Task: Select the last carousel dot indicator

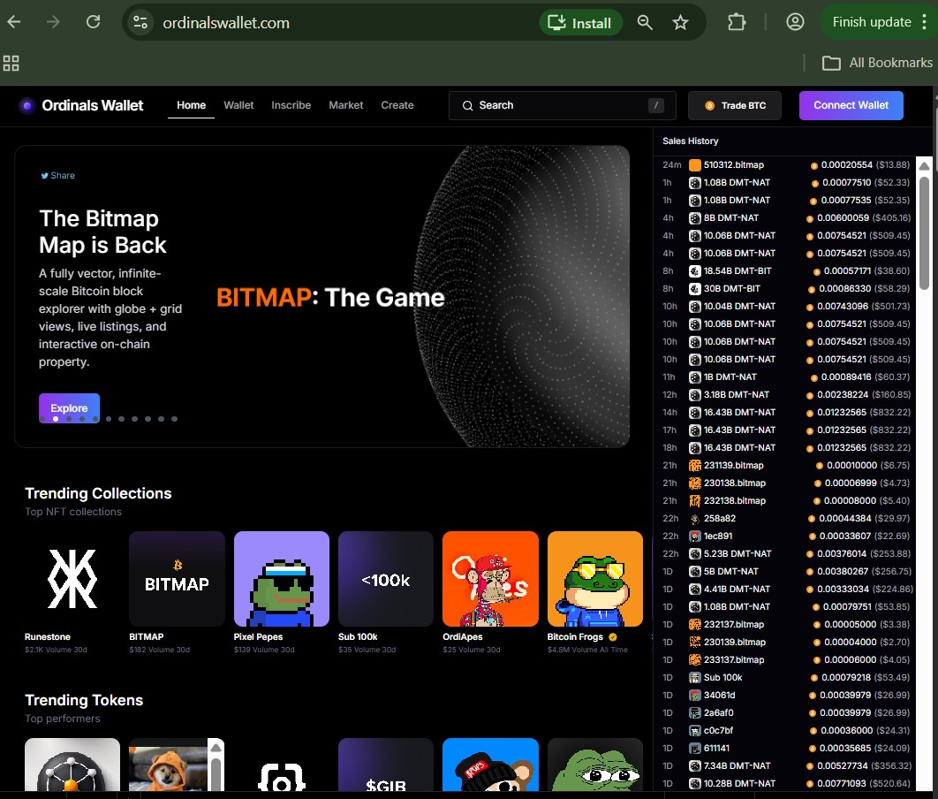Action: tap(175, 419)
